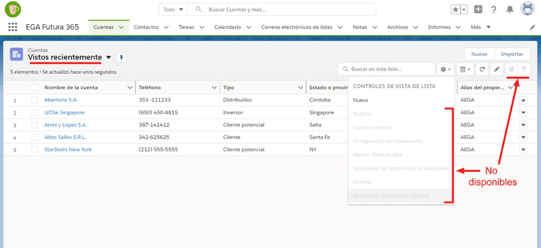This screenshot has height=248, width=541.
Task: Click the Distribuidor type cell
Action: point(237,100)
